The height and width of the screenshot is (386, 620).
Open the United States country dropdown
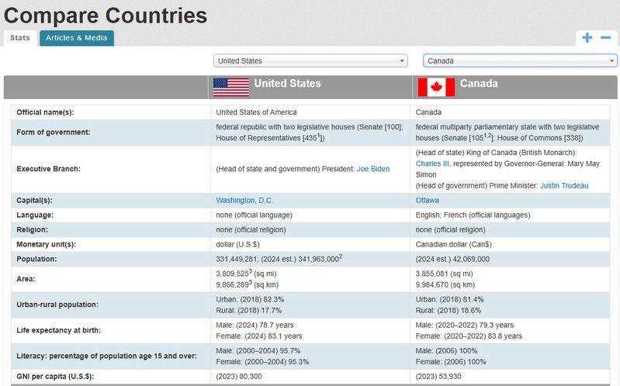click(x=310, y=60)
